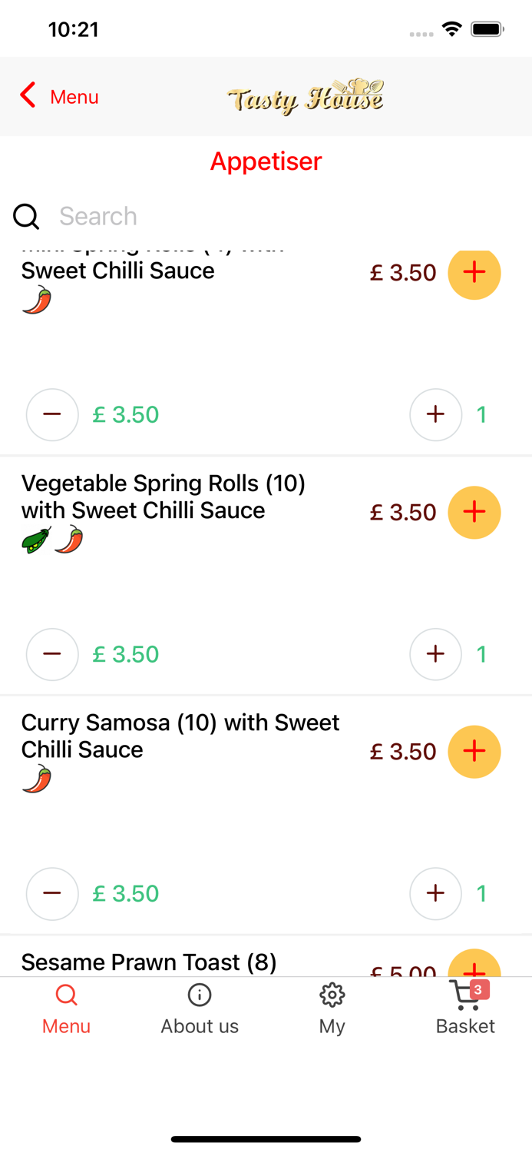Decrease Curry Samosa quantity
The width and height of the screenshot is (532, 1153).
[x=52, y=893]
